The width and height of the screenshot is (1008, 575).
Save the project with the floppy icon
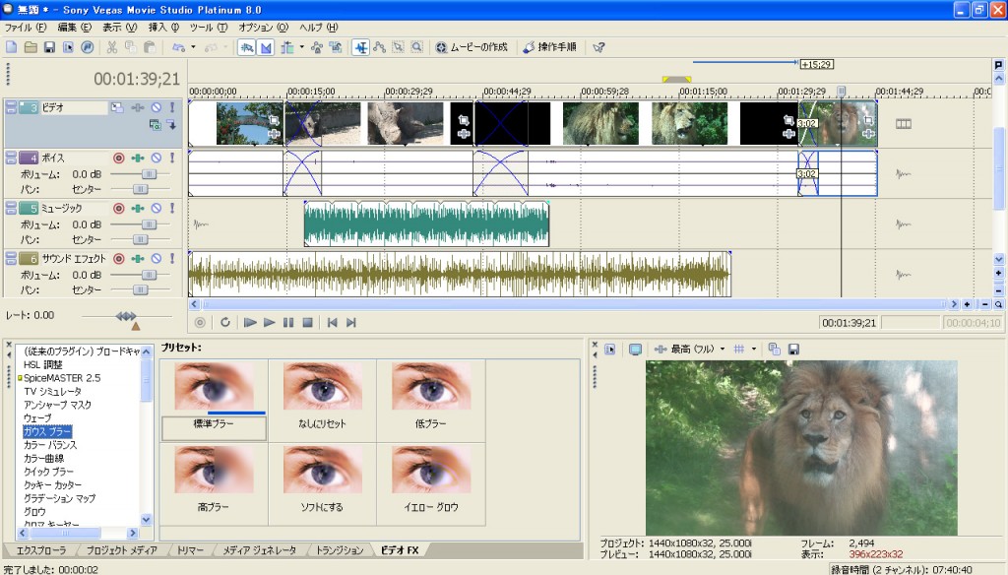point(49,47)
